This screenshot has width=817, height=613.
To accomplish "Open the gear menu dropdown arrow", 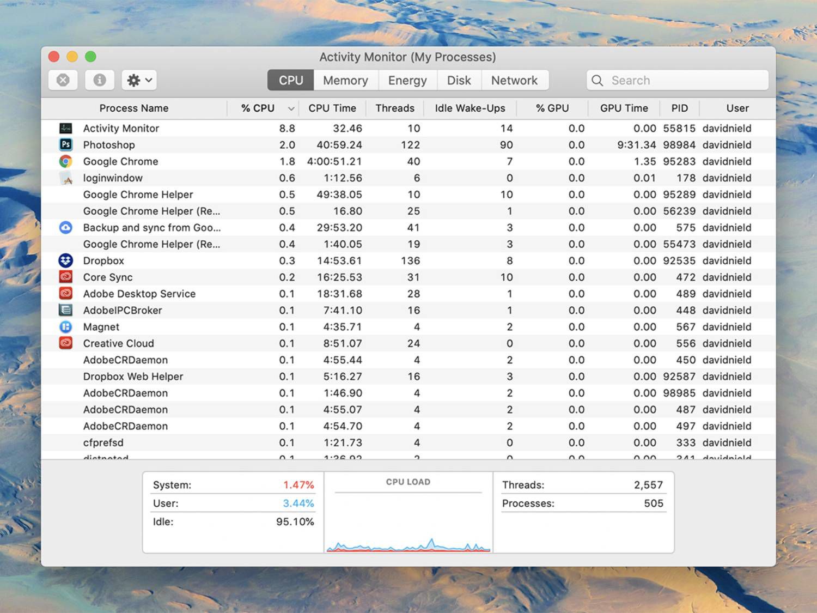I will pos(148,80).
